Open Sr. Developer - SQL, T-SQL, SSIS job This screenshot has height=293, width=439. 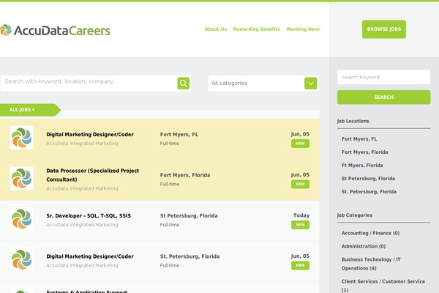89,215
